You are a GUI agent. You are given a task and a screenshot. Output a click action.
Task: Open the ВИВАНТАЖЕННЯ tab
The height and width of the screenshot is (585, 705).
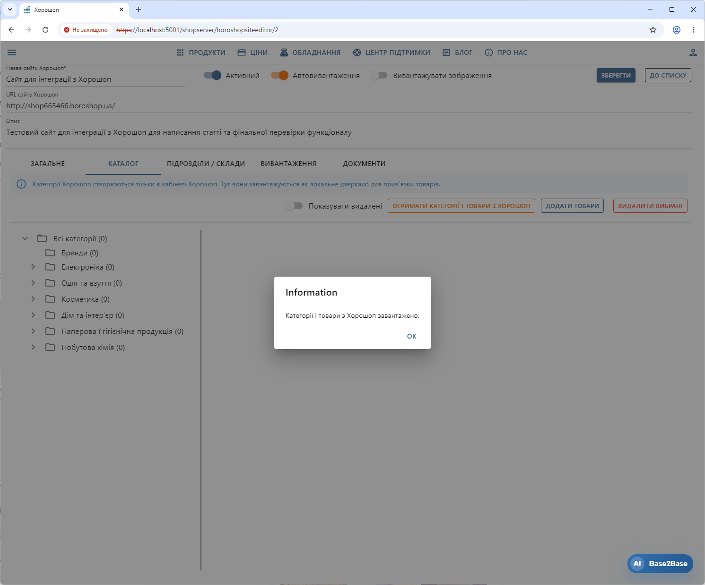[288, 164]
